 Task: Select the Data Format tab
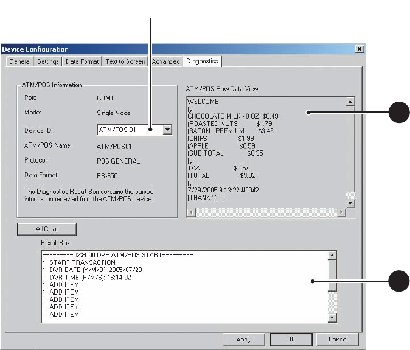click(82, 61)
